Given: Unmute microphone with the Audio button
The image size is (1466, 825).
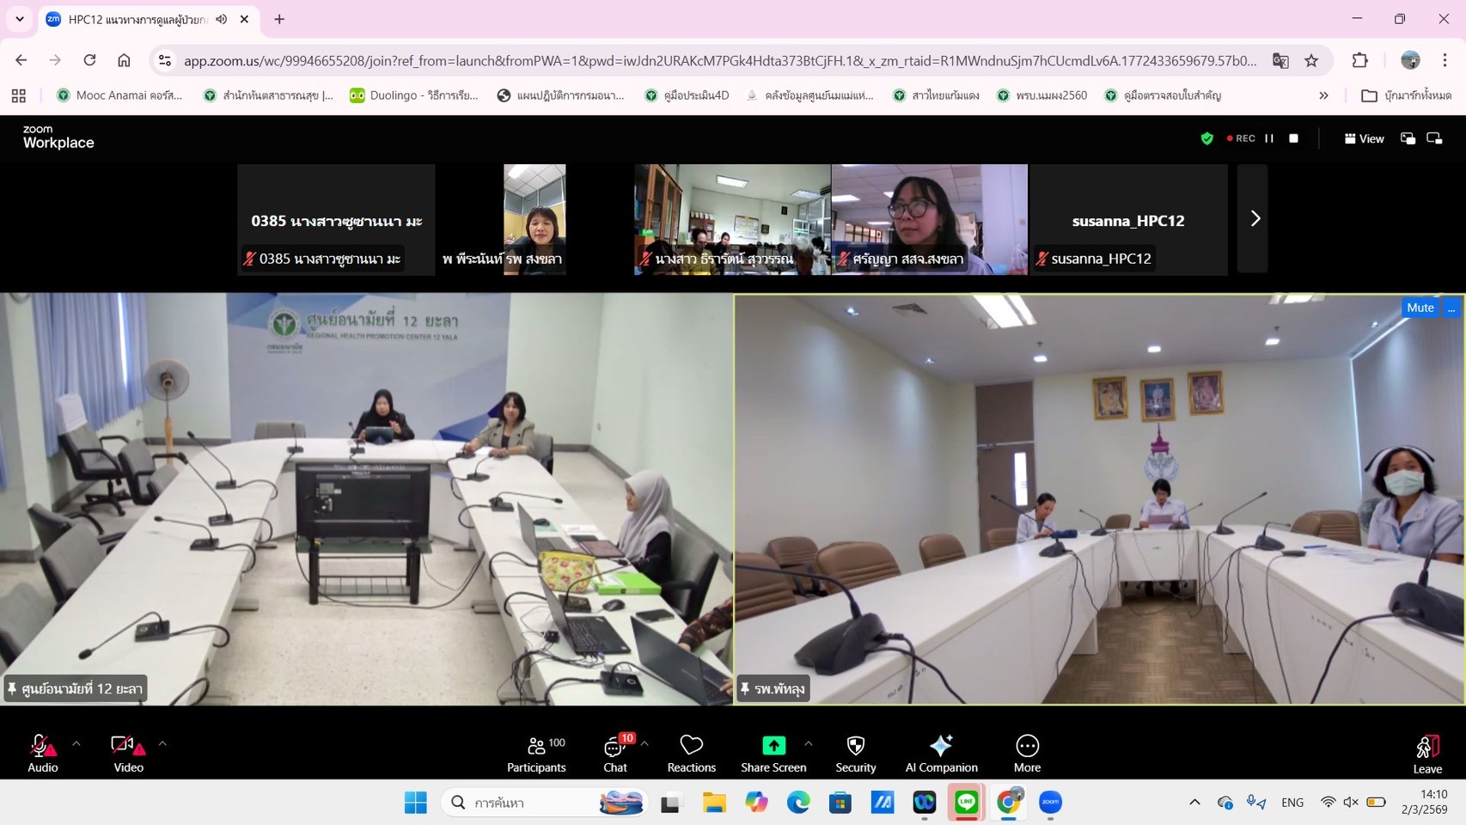Looking at the screenshot, I should [42, 753].
